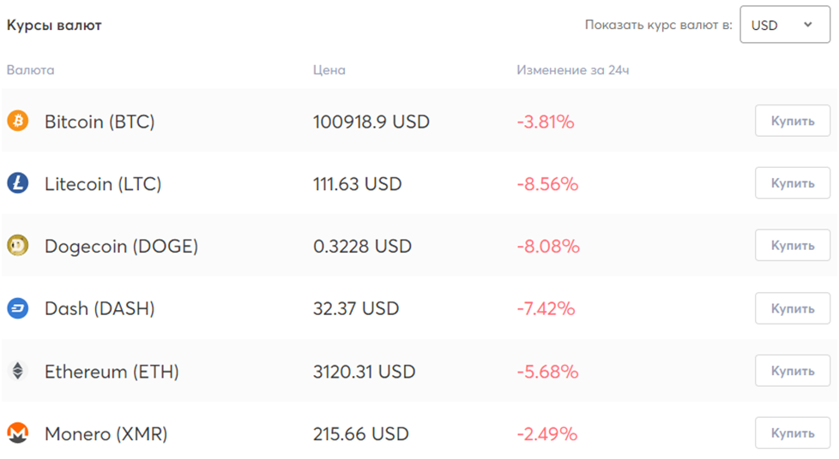
Task: Click the Цена column header
Action: point(329,70)
